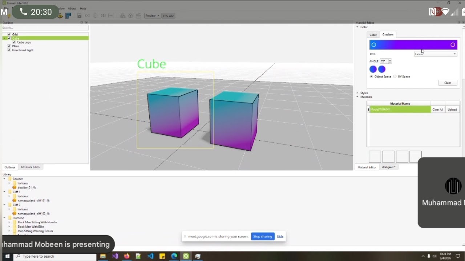Toggle the Cube visibility checkbox
The image size is (465, 261).
click(9, 38)
